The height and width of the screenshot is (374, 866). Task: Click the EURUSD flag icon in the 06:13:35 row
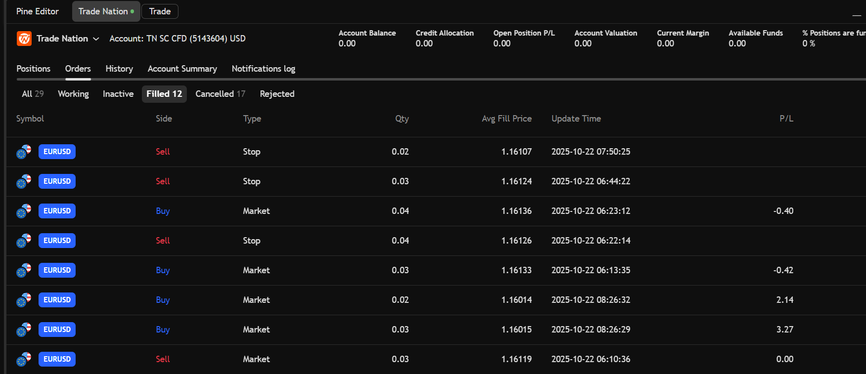tap(24, 270)
